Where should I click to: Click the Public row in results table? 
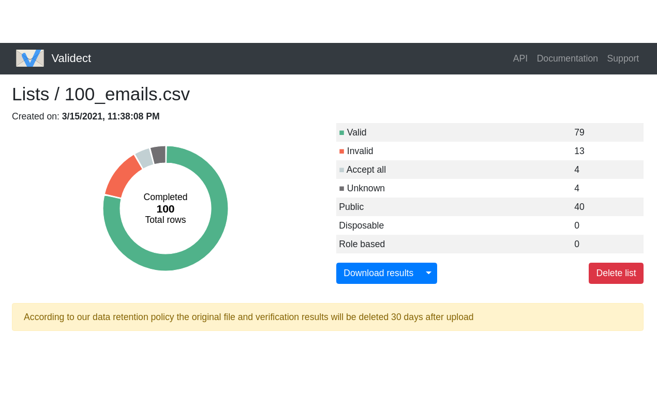pos(489,207)
